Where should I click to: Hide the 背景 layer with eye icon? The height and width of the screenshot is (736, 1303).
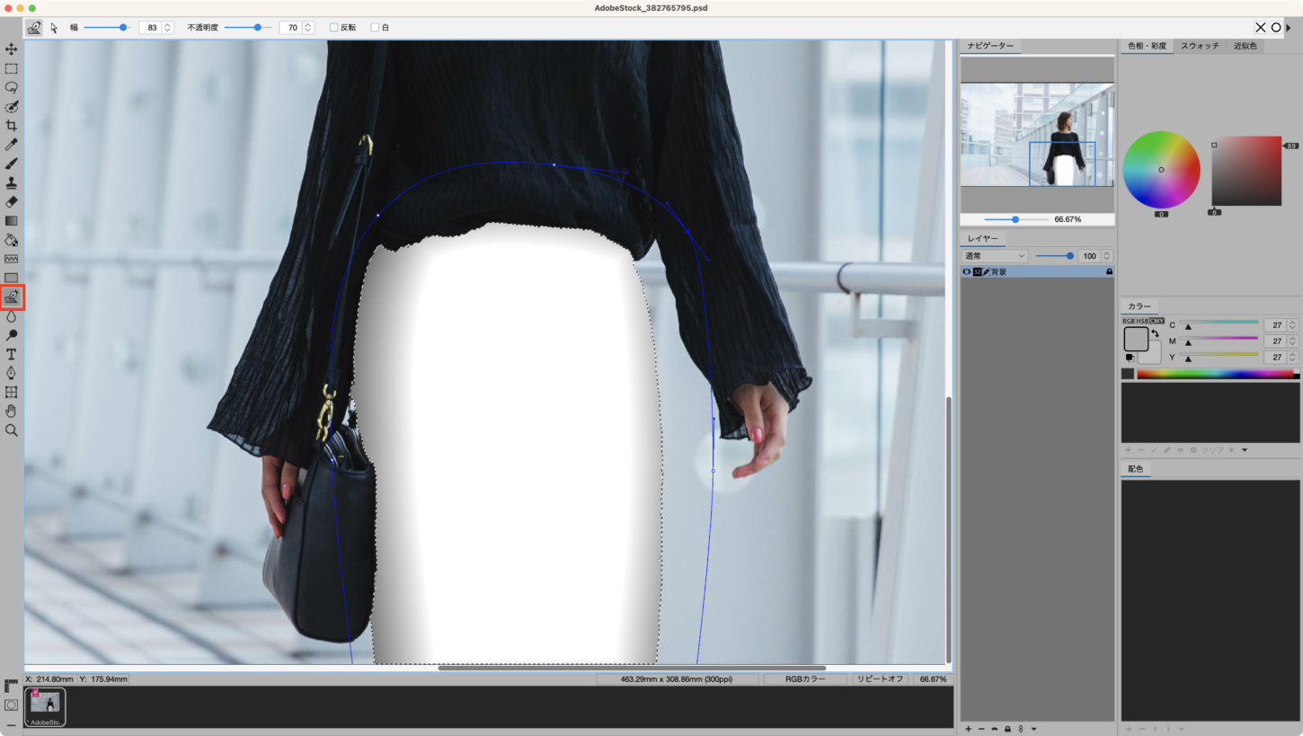point(967,271)
